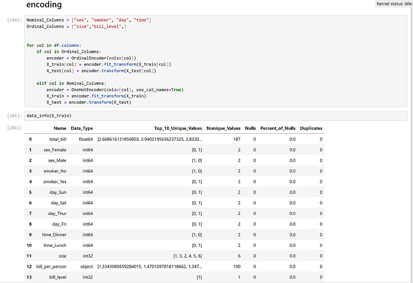
Task: Select the total_bill row name cell
Action: point(58,139)
